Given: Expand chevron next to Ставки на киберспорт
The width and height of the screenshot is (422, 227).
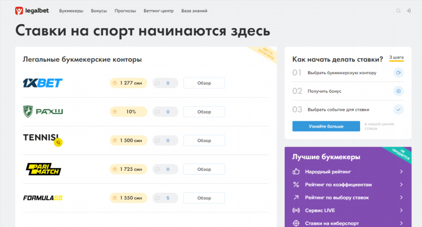Looking at the screenshot, I should click(401, 223).
